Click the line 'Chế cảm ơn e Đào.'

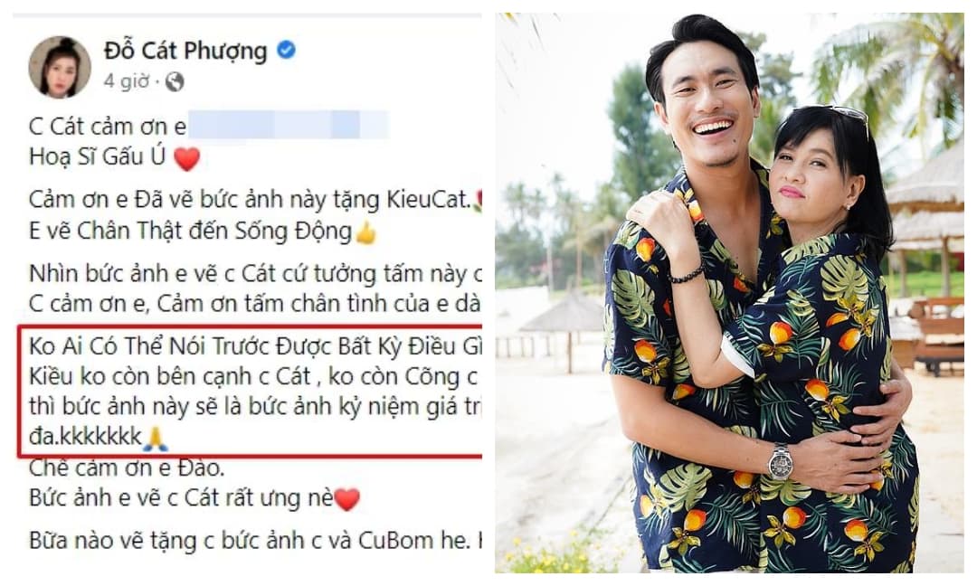(127, 467)
